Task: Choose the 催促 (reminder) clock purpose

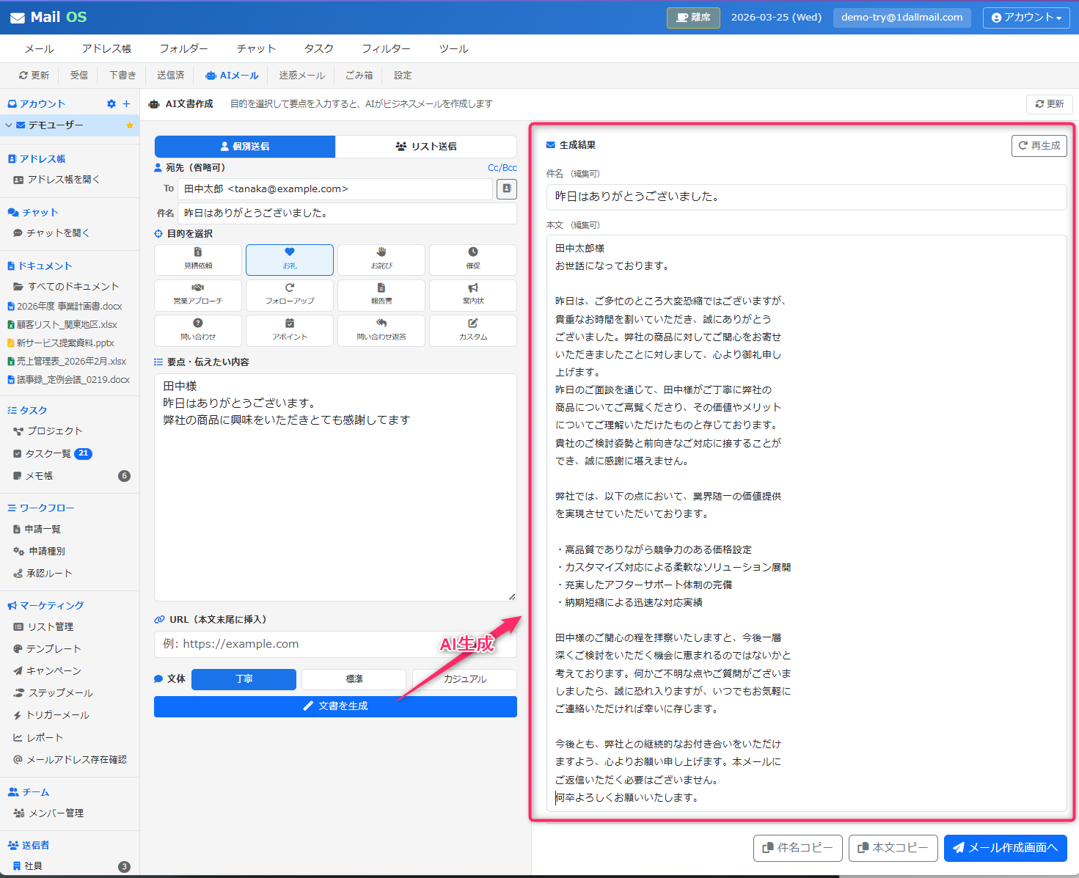Action: coord(473,259)
